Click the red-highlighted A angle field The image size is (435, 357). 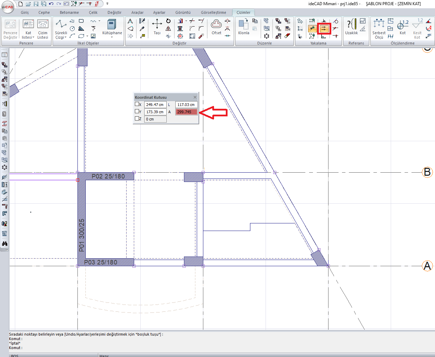coord(186,112)
